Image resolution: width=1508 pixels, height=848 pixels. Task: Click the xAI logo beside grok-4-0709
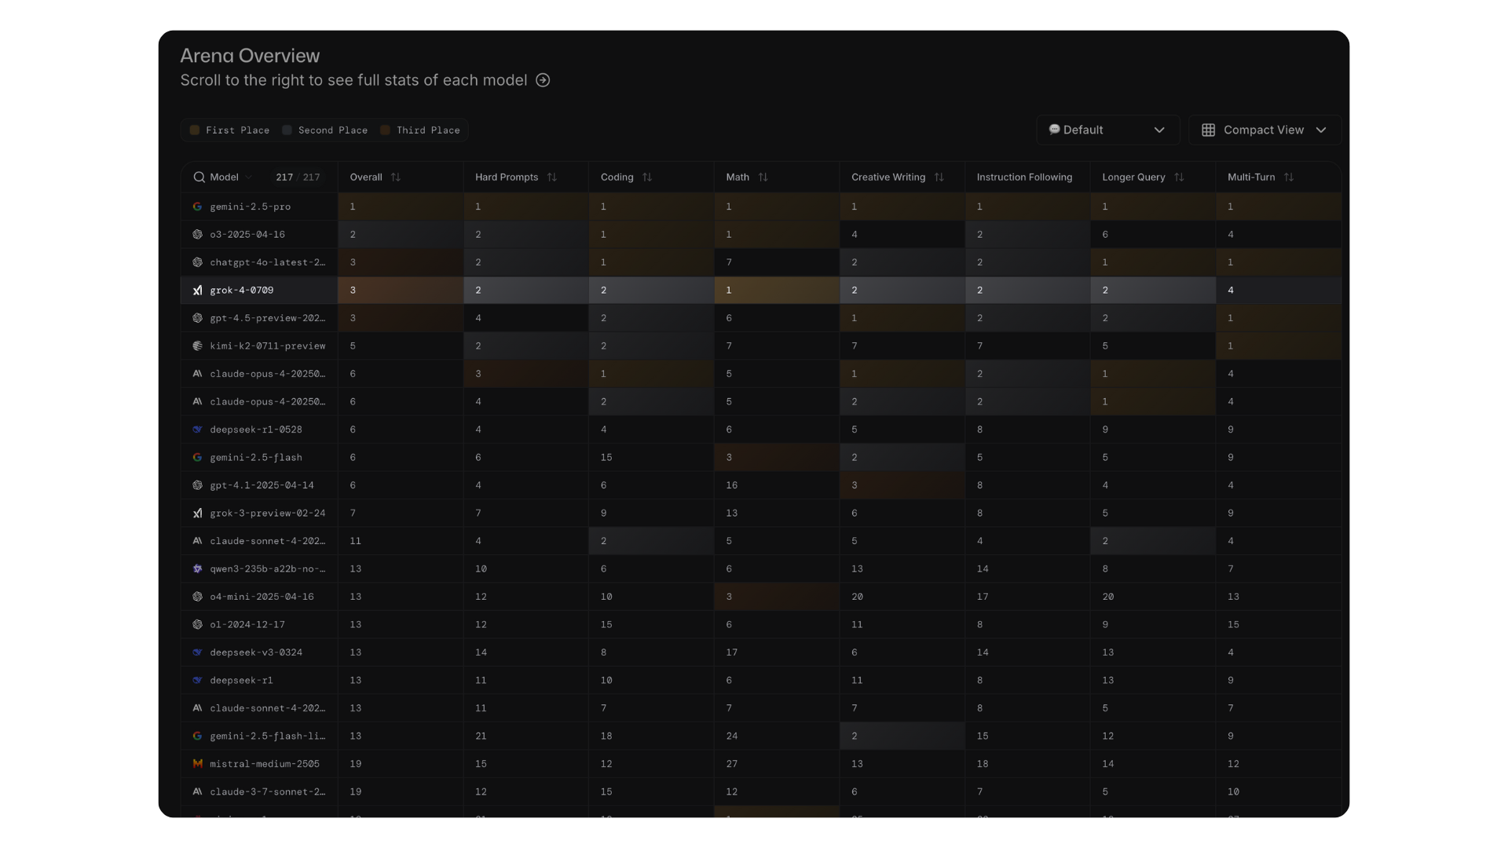197,291
